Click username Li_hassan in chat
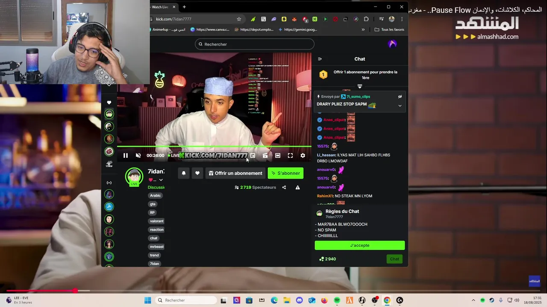 [x=326, y=155]
